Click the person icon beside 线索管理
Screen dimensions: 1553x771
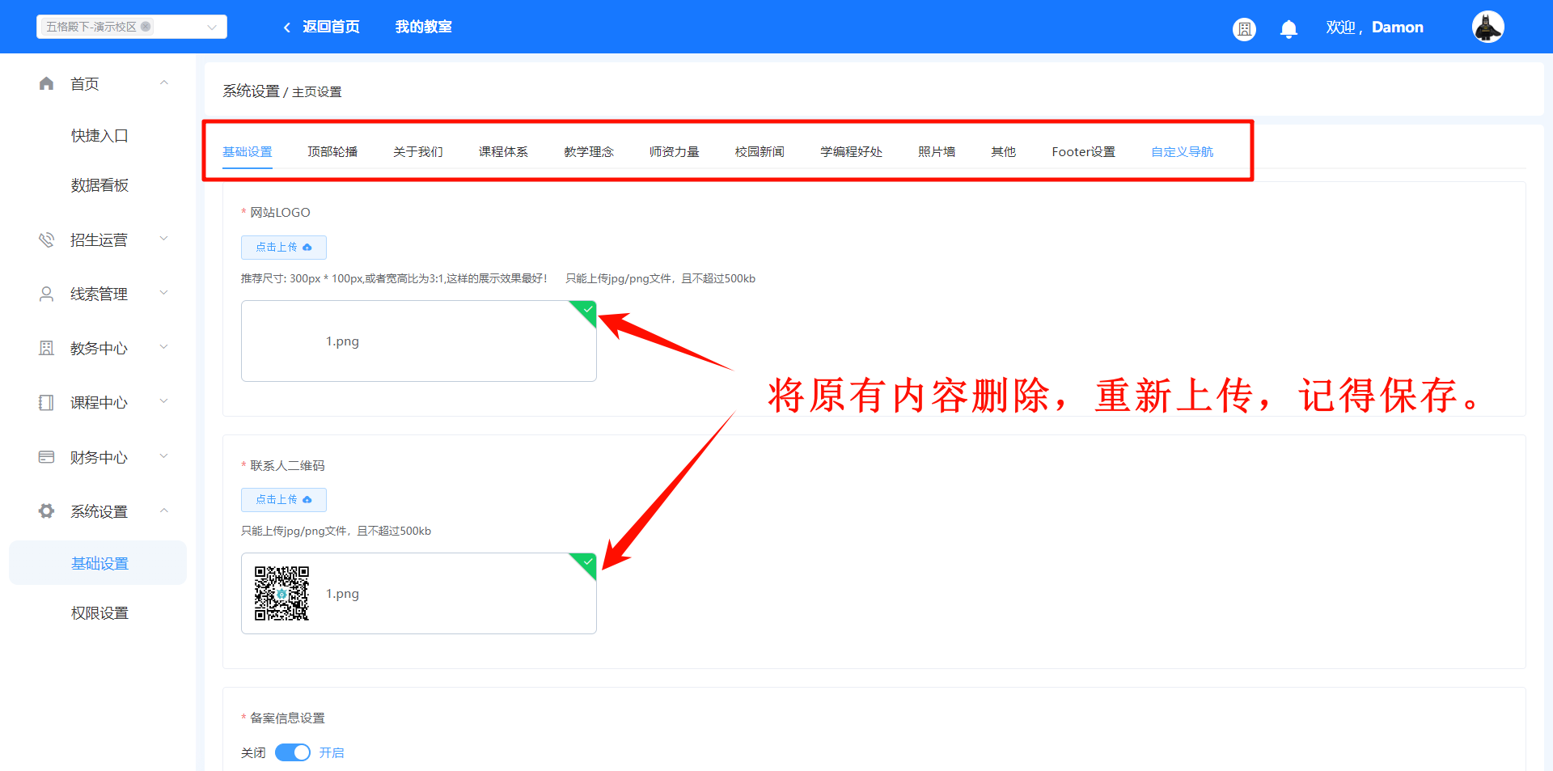click(46, 294)
